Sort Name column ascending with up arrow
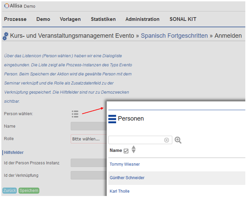 coord(134,147)
